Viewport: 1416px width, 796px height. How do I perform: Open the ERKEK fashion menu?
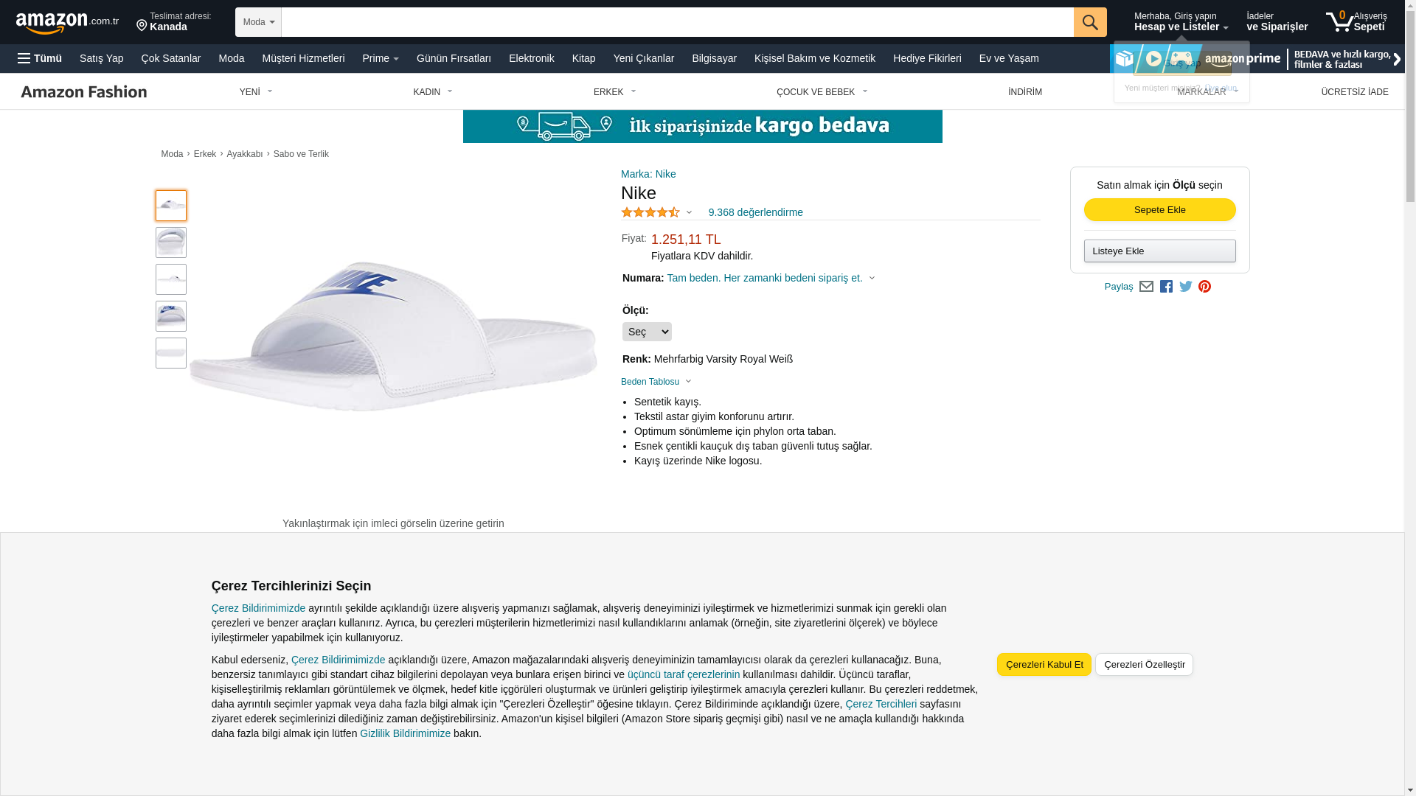(x=614, y=92)
